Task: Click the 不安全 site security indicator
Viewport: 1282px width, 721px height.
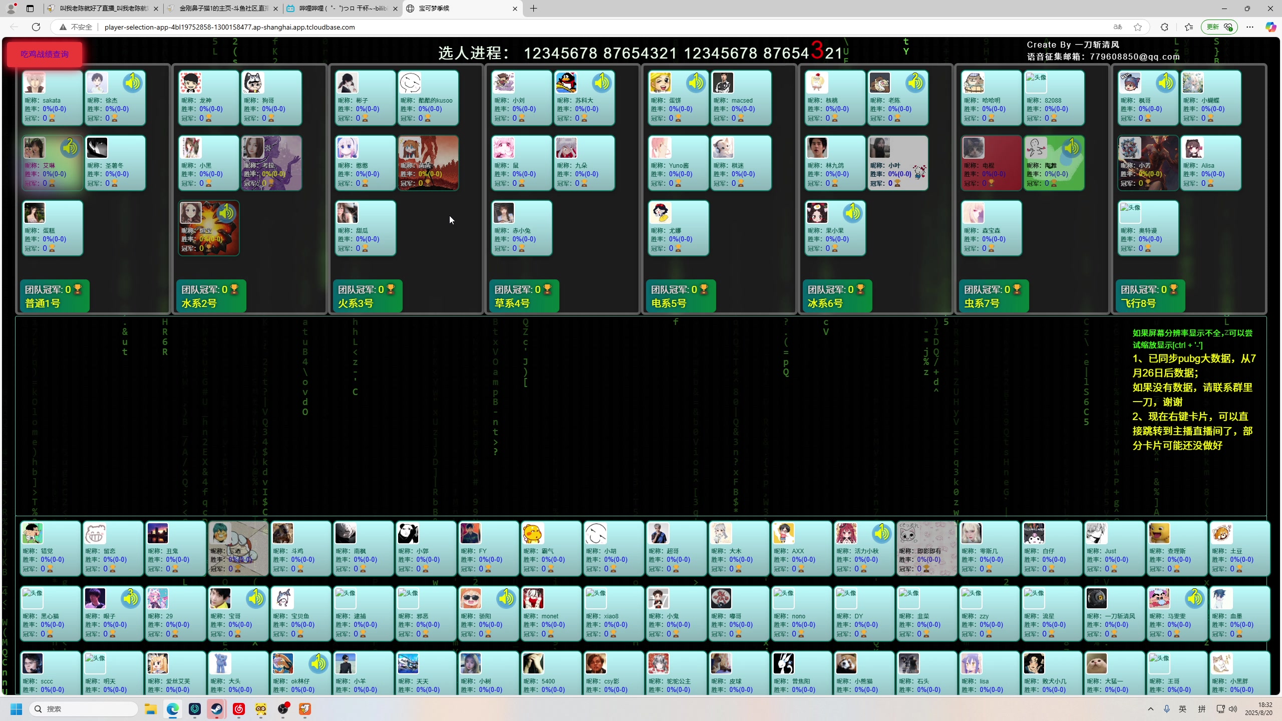Action: 76,27
